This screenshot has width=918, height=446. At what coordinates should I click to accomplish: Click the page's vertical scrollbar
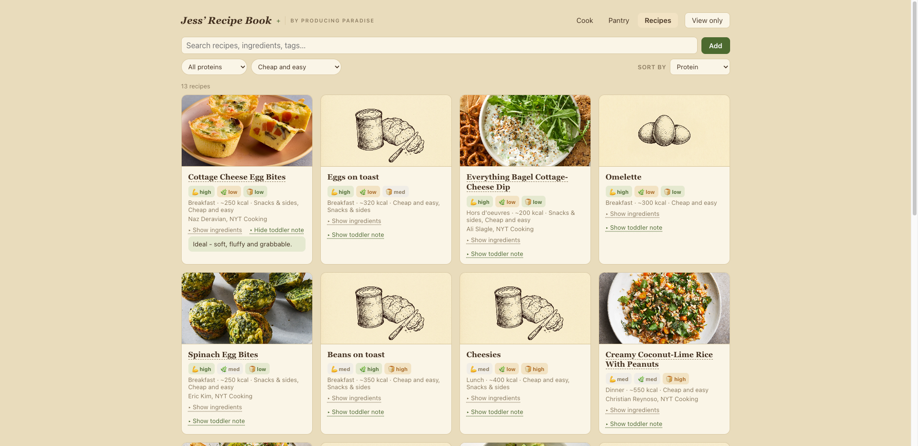point(914,107)
